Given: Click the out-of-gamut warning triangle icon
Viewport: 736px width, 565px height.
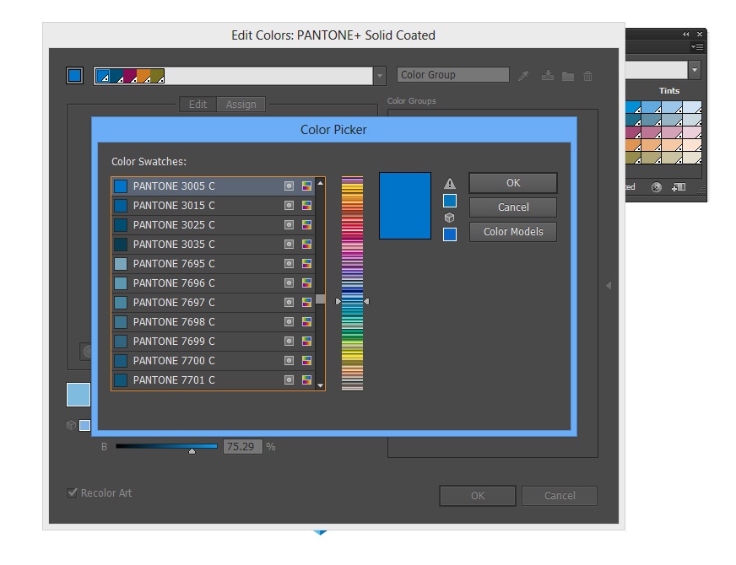Looking at the screenshot, I should [x=450, y=183].
